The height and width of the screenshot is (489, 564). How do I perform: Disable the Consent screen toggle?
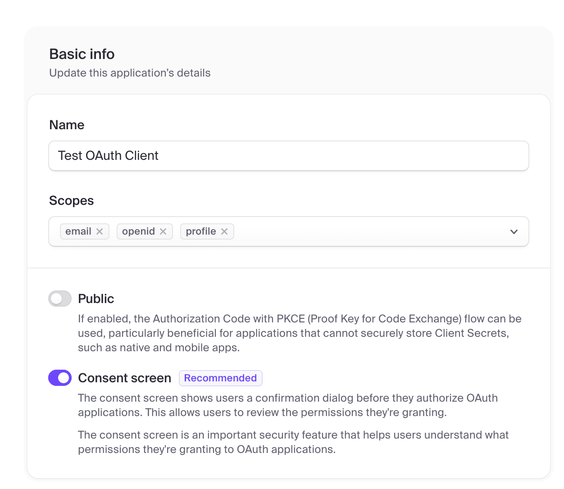click(x=60, y=378)
